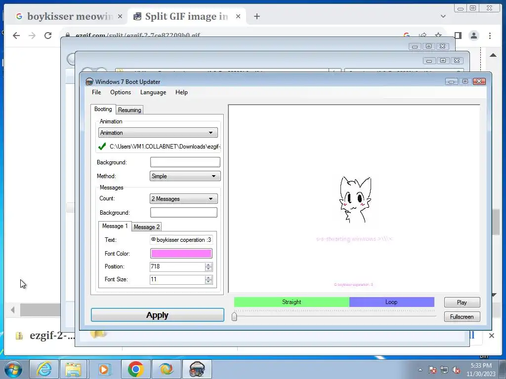The image size is (506, 379).
Task: Expand the Animation type dropdown
Action: (158, 132)
